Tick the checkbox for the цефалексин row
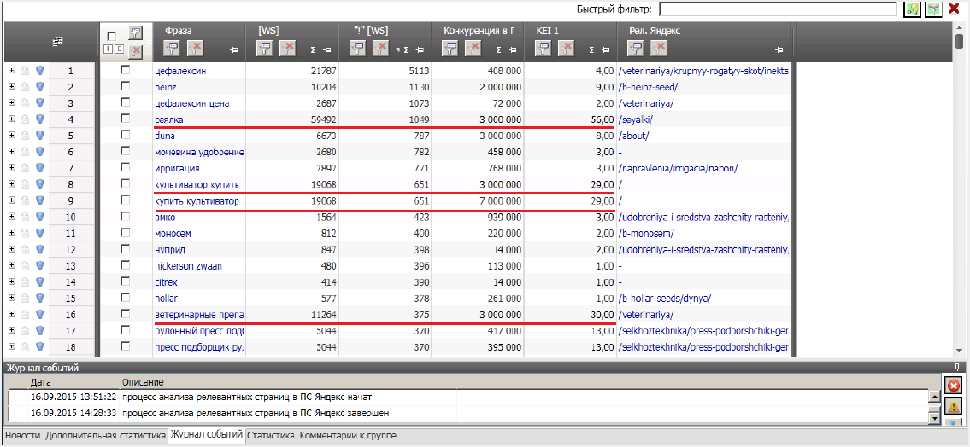This screenshot has height=447, width=970. pos(126,70)
